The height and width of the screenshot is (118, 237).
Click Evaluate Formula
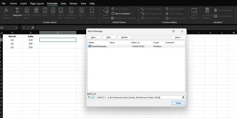coord(176,18)
